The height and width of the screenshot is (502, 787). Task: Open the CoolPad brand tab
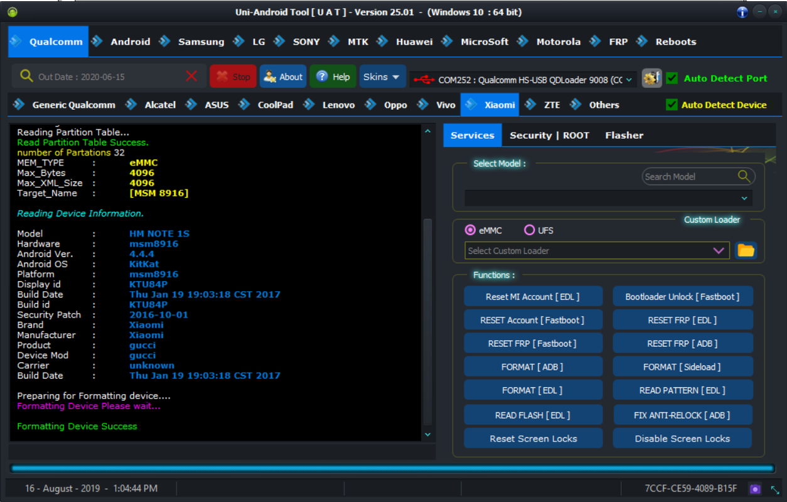(x=276, y=105)
